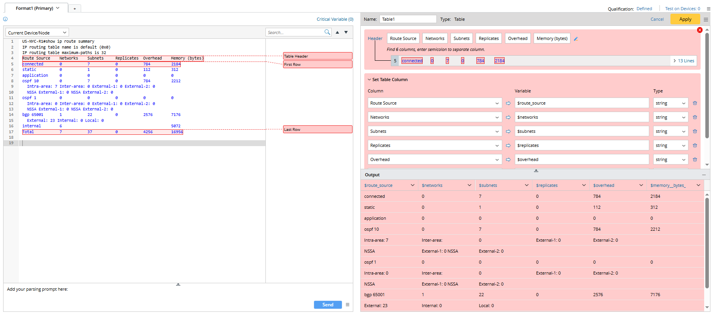Click the Header link in the table panel
Viewport: 712px width, 313px height.
375,38
